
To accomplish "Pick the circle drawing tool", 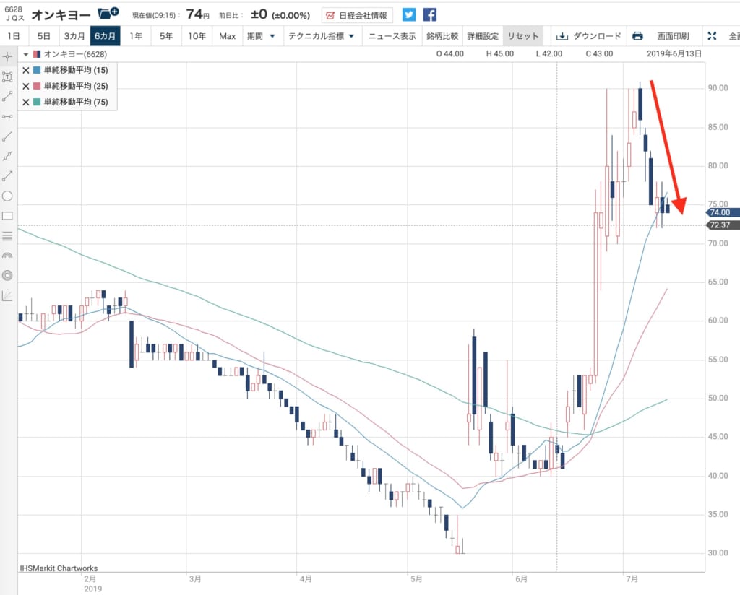I will pos(8,196).
